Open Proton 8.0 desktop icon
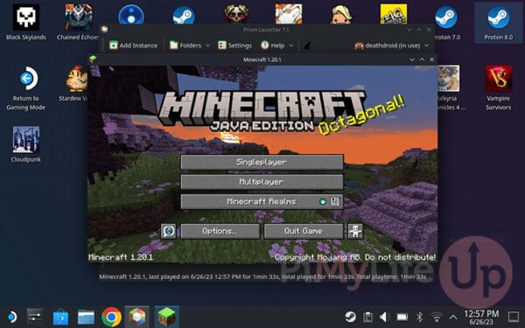The width and height of the screenshot is (525, 328). click(x=499, y=22)
